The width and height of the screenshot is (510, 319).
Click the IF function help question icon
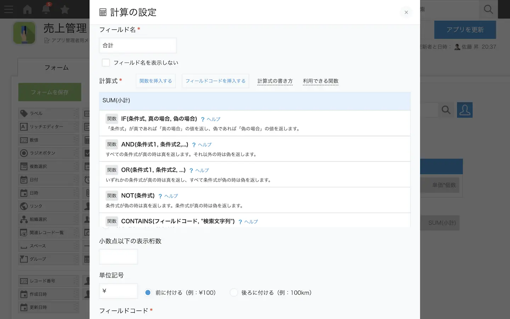tap(203, 119)
